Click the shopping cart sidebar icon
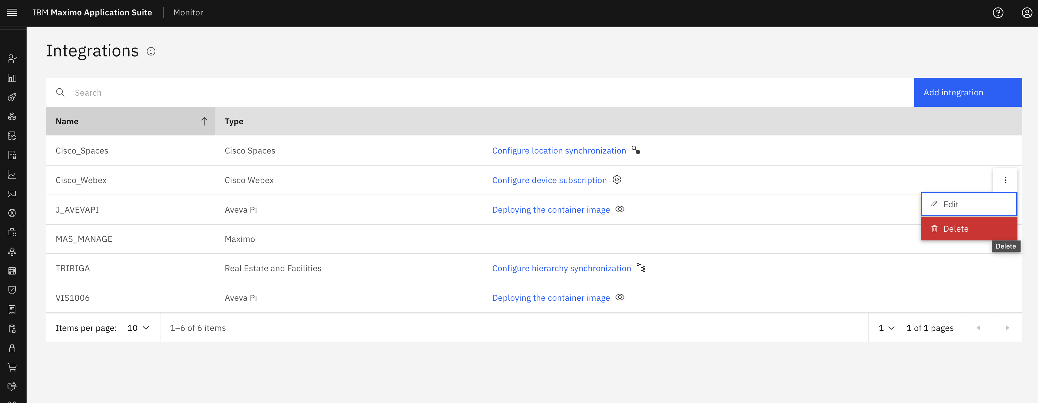Screen dimensions: 1038x403 (12, 368)
